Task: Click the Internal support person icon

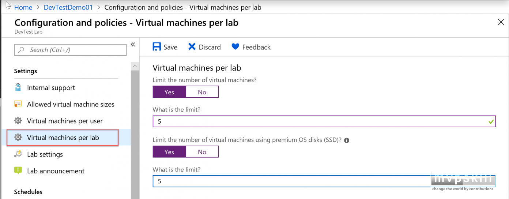Action: [18, 87]
